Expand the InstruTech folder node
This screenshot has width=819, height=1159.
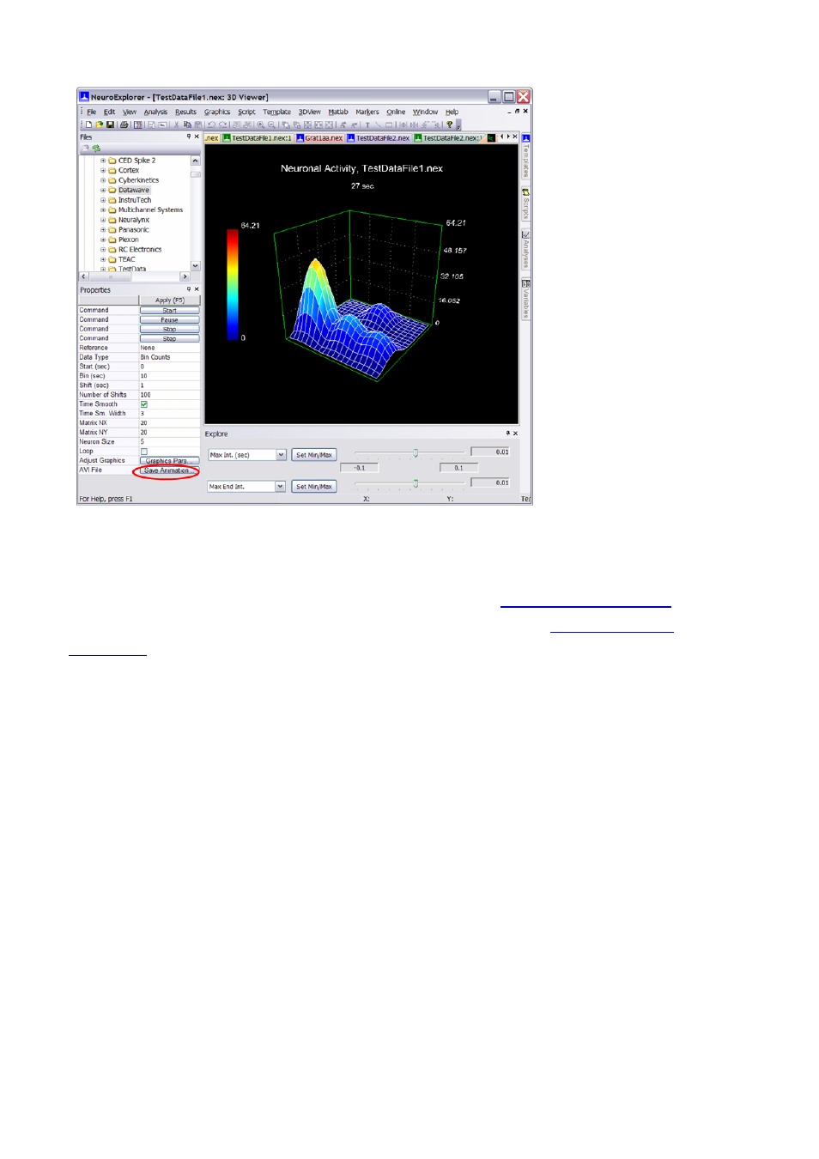pyautogui.click(x=103, y=200)
